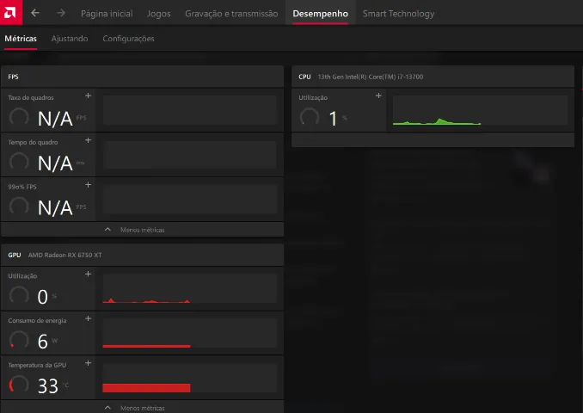Image resolution: width=583 pixels, height=413 pixels.
Task: Open the Ajustando sub-tab
Action: coord(69,39)
